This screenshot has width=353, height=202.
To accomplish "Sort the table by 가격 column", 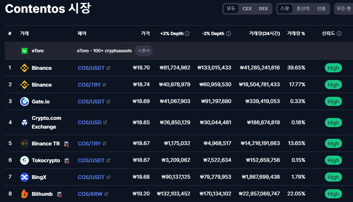I will point(145,34).
